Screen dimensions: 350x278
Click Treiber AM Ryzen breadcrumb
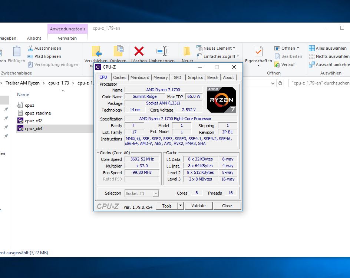point(23,83)
